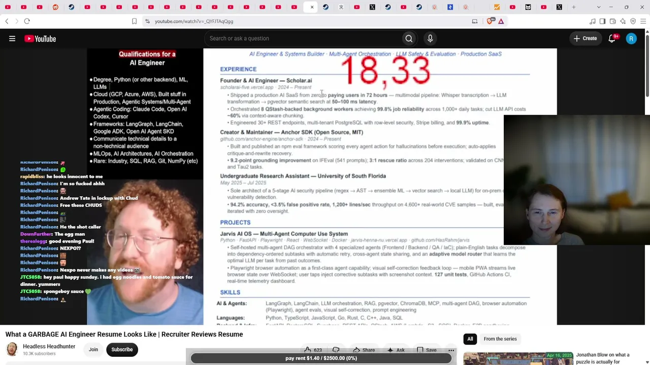Image resolution: width=650 pixels, height=365 pixels.
Task: Click the SKILLS section header
Action: [230, 293]
